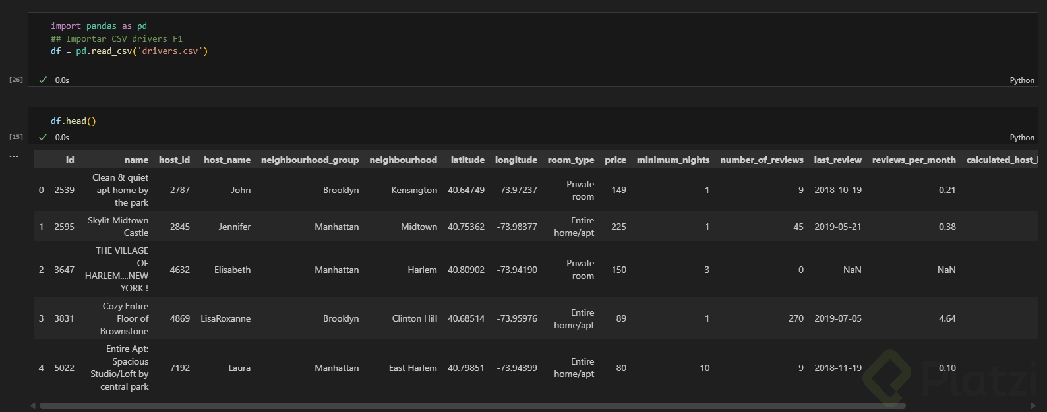The height and width of the screenshot is (412, 1047).
Task: Open the output ellipsis menu beside the table
Action: (14, 157)
